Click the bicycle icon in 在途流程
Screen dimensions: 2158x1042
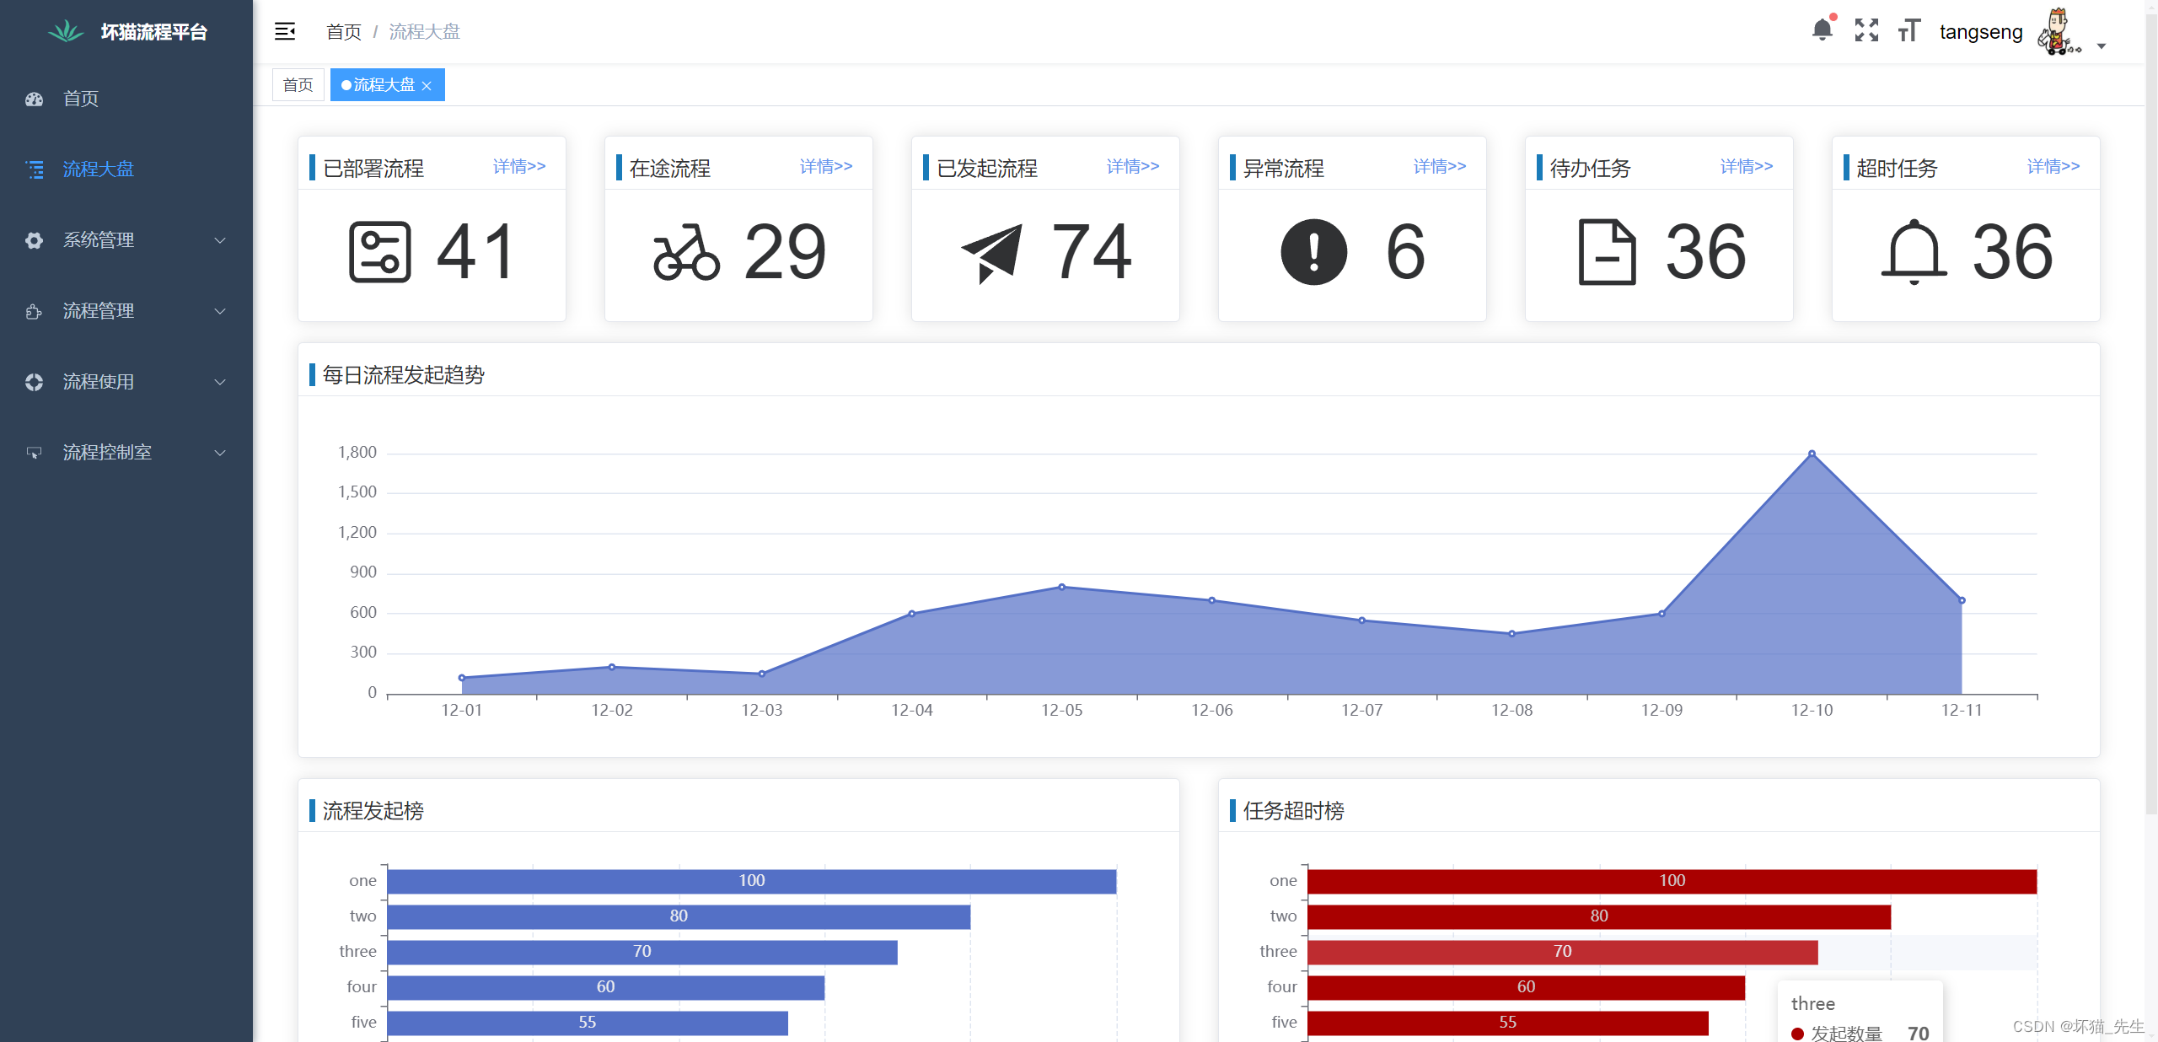tap(686, 252)
